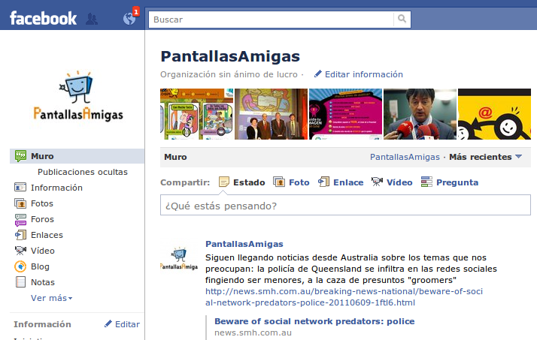Select Enlace share option
Image resolution: width=537 pixels, height=340 pixels.
(x=348, y=182)
